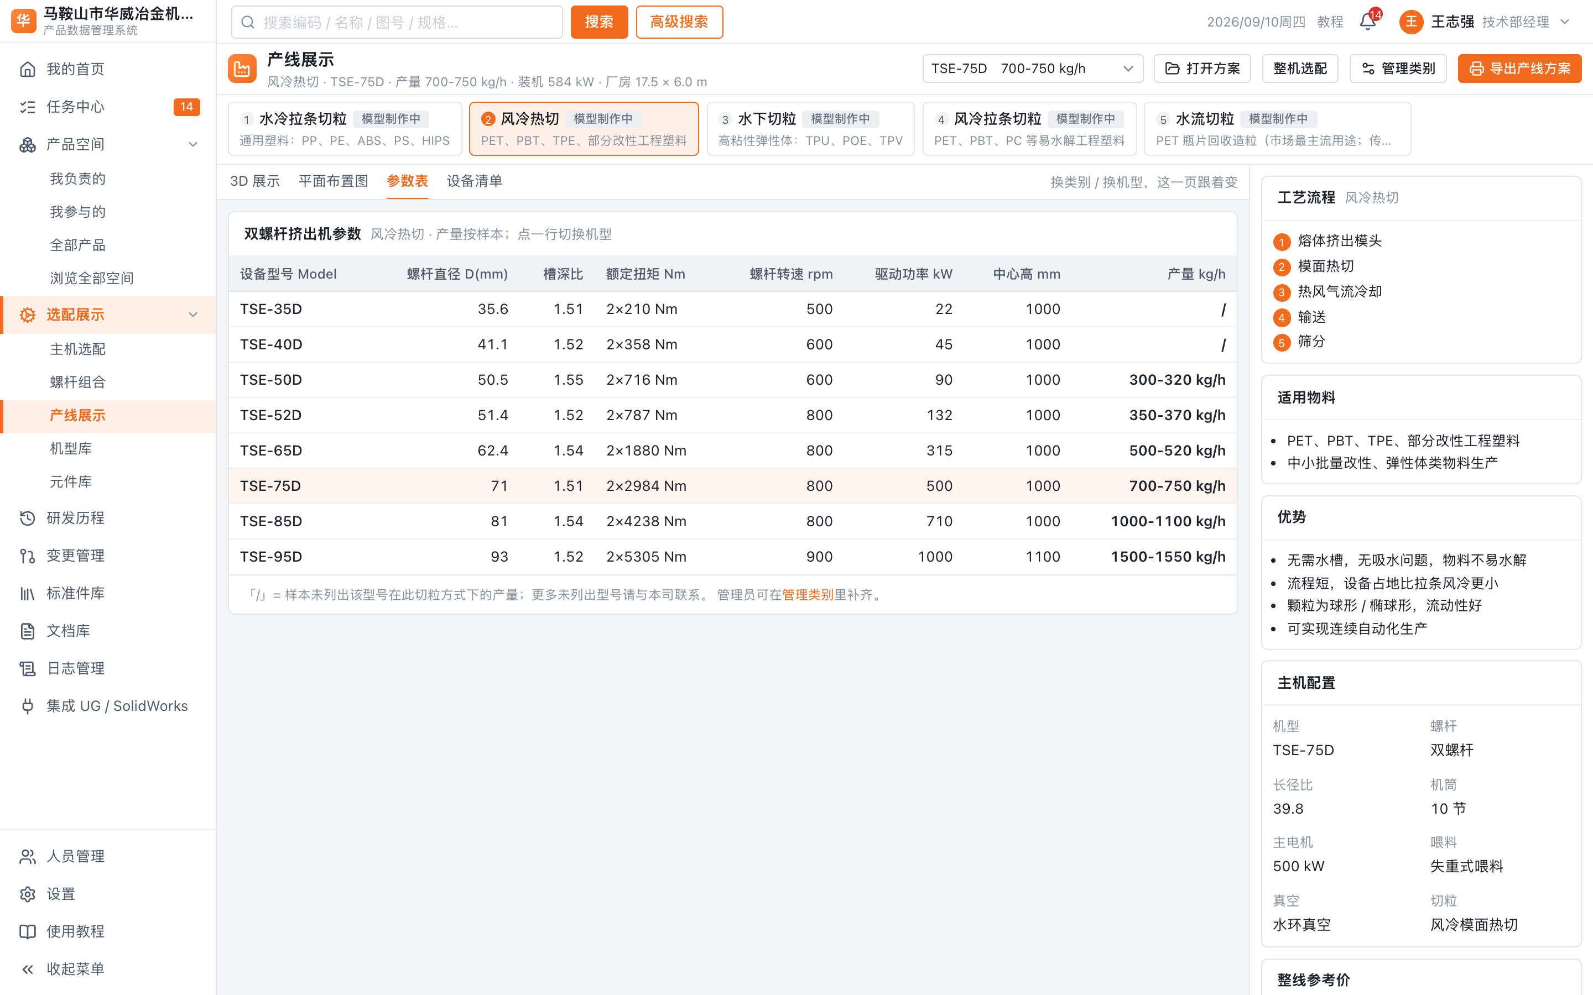Viewport: 1593px width, 995px height.
Task: Click the 集成 UG / SolidWorks plug icon
Action: pos(28,705)
